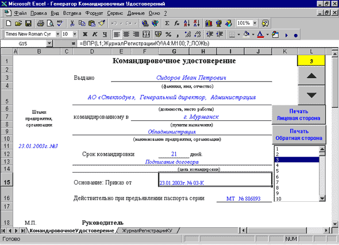Apply AutoSum with the sigma icon
339x245 pixels.
(167, 23)
